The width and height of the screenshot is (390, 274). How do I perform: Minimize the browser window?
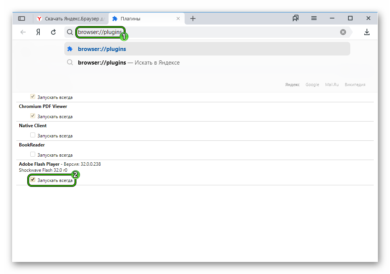point(332,18)
